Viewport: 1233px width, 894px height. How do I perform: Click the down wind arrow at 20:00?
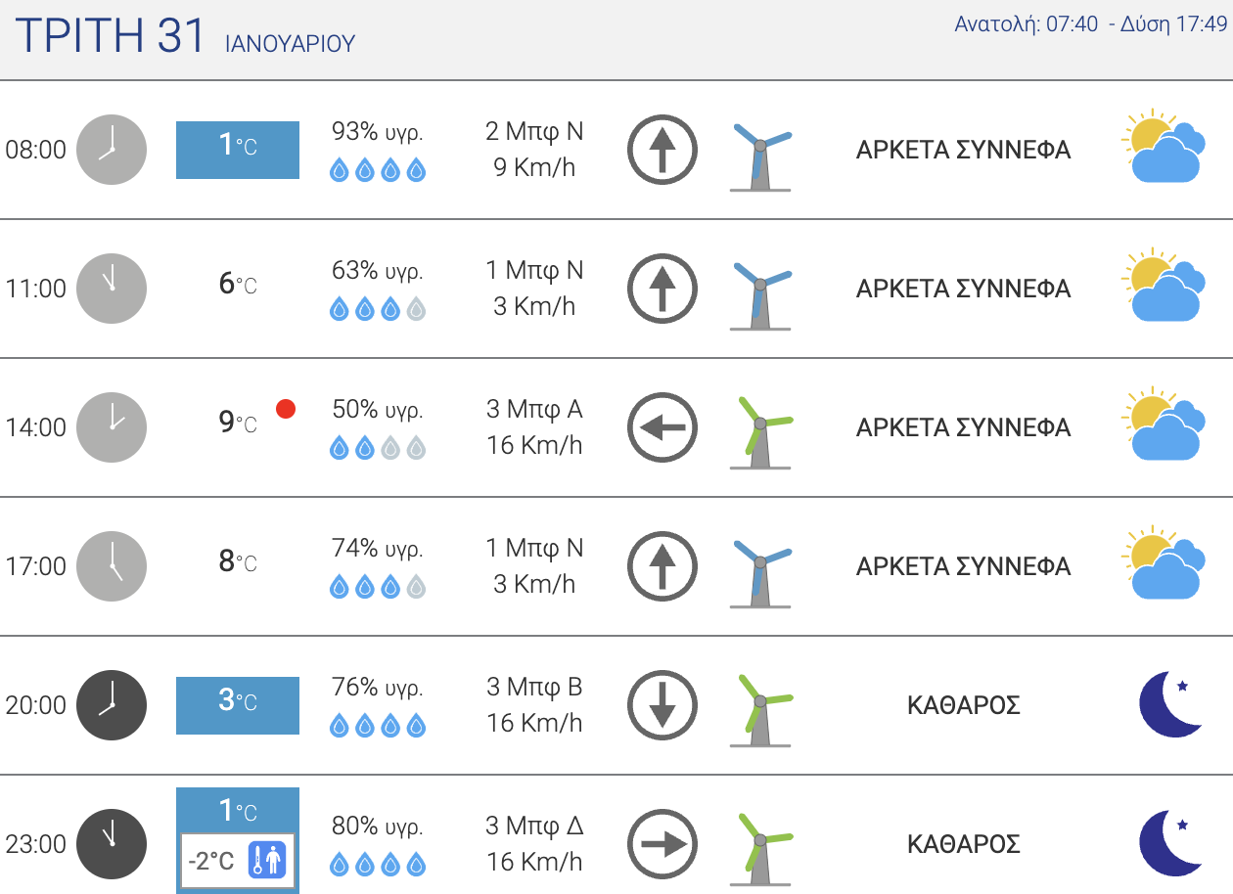coord(662,705)
